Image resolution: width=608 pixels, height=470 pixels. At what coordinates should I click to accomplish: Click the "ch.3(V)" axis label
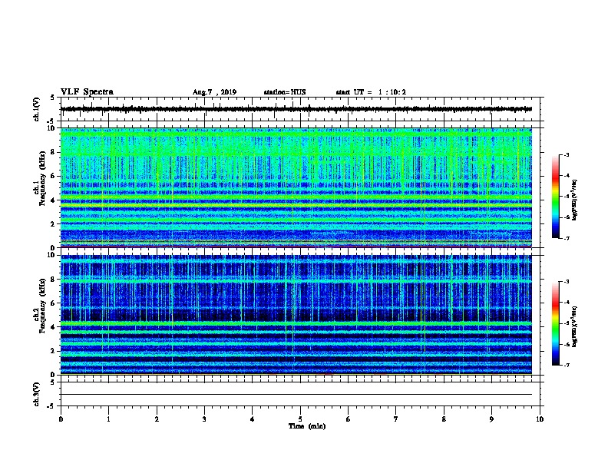coord(37,394)
